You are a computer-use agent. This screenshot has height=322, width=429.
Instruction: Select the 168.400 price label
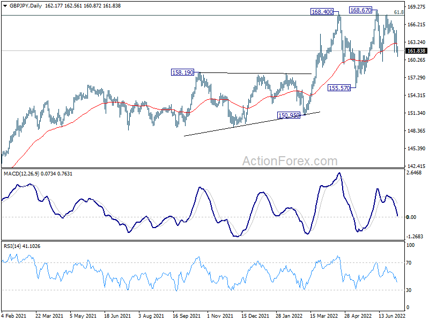click(322, 12)
